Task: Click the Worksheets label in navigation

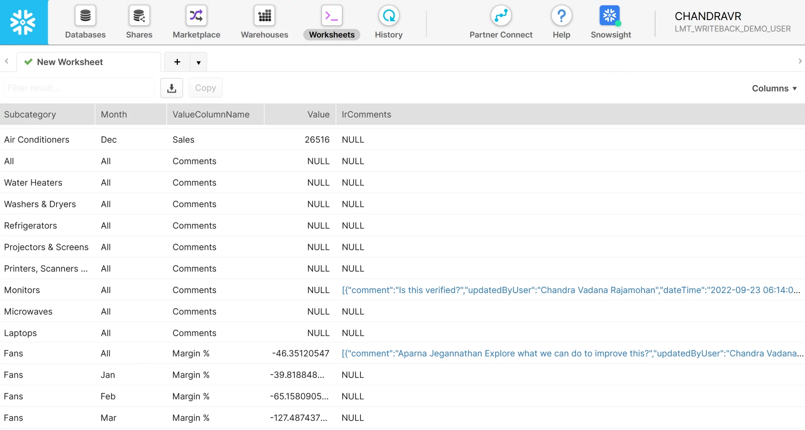Action: 332,35
